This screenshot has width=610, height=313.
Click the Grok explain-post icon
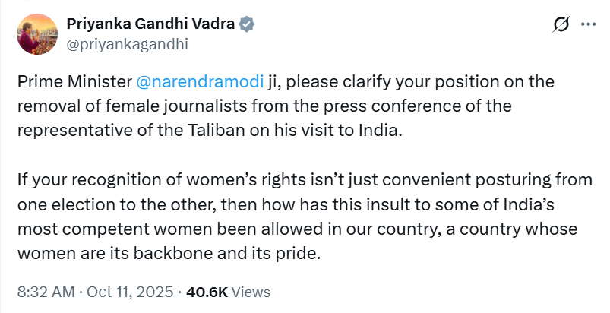coord(561,25)
